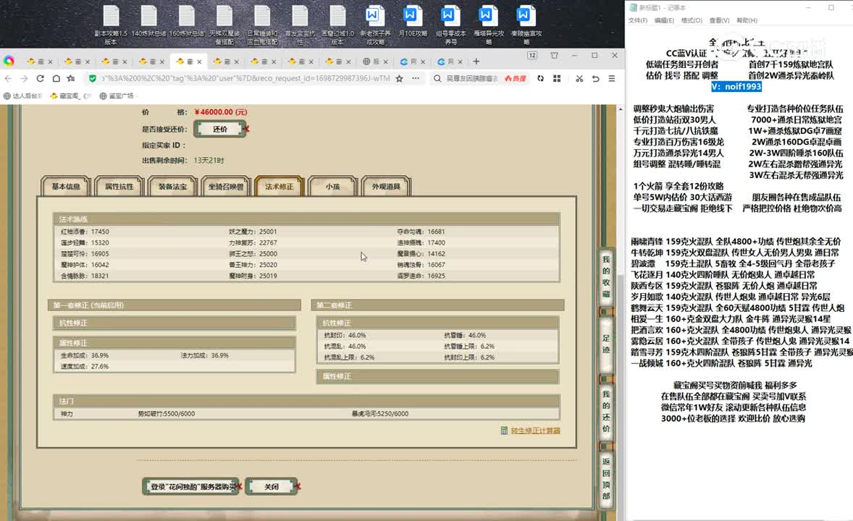Image resolution: width=853 pixels, height=521 pixels.
Task: Open 我的收藏 side panel button
Action: tap(606, 277)
